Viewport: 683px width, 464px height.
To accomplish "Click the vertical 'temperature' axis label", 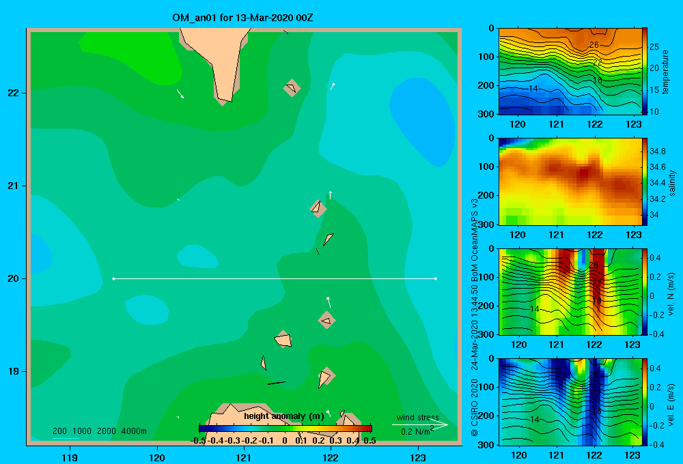I will pos(665,72).
